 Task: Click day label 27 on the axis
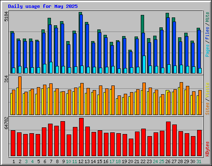pyautogui.click(x=174, y=161)
